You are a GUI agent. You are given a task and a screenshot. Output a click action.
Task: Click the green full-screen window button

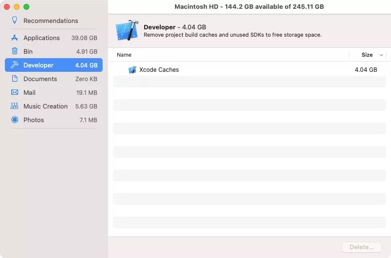point(26,7)
